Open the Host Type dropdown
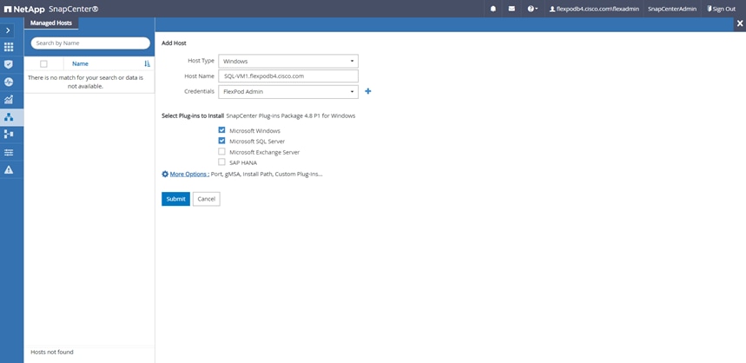The image size is (746, 363). point(288,61)
